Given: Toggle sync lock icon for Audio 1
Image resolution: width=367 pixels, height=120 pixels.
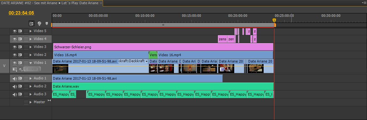Looking at the screenshot, I should coord(20,78).
